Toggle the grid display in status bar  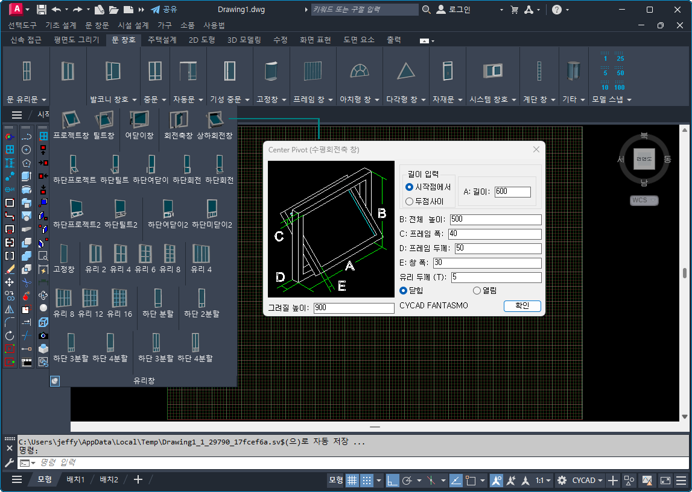click(352, 480)
